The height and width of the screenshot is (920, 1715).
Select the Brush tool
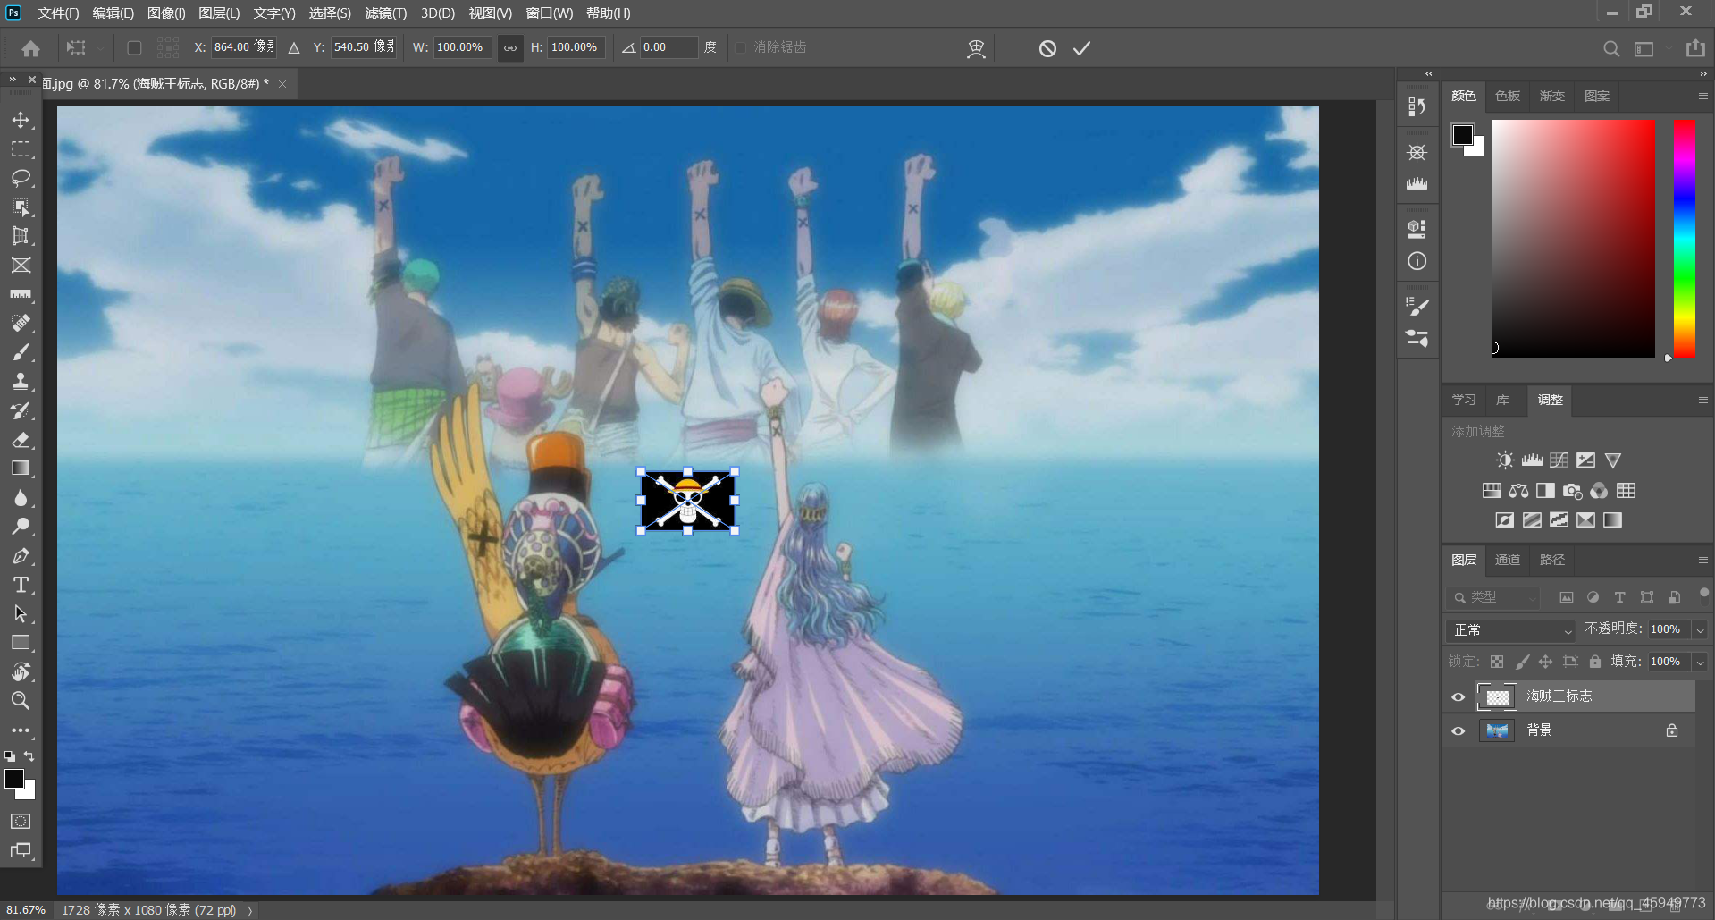click(x=21, y=352)
